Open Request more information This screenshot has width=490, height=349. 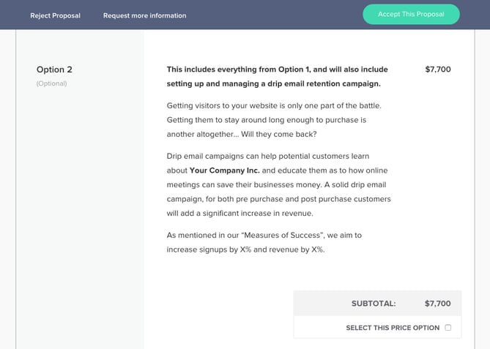[x=144, y=15]
